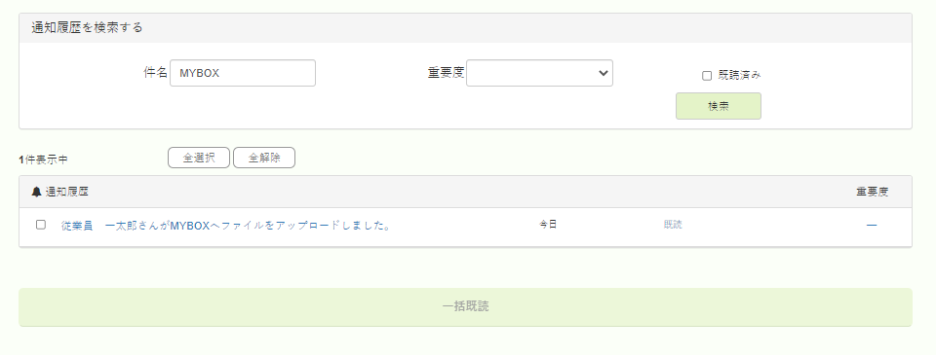Click the 件名 field label
Image resolution: width=936 pixels, height=355 pixels.
click(156, 73)
